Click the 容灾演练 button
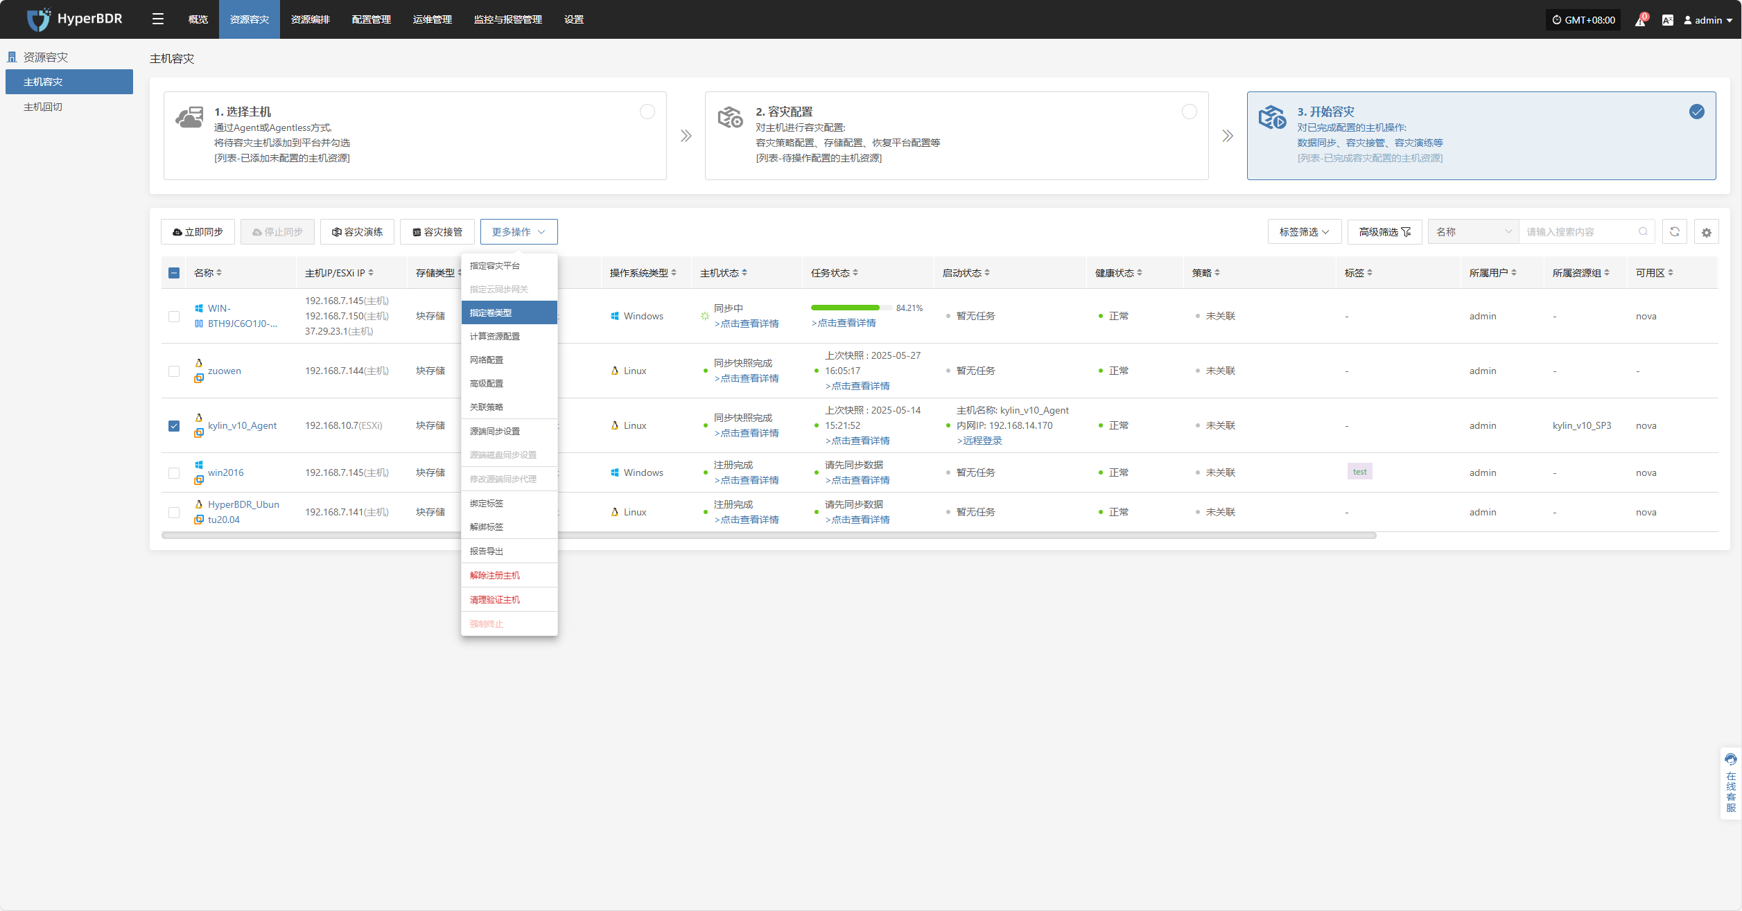 click(x=357, y=231)
